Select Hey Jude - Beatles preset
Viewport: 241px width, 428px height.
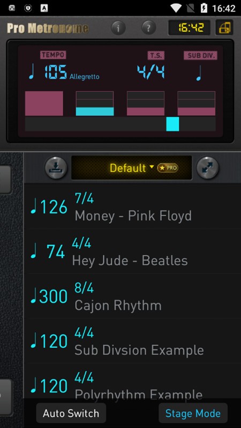tap(132, 251)
